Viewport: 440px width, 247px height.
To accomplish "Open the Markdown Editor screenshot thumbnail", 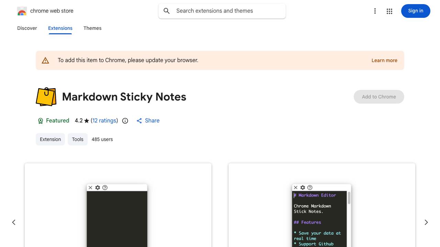I will click(x=322, y=205).
